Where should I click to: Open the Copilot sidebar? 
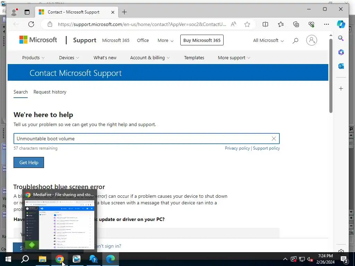point(341,24)
